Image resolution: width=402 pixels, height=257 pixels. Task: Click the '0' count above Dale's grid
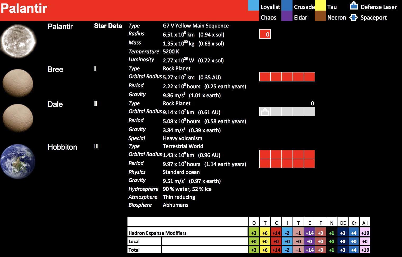(x=312, y=103)
